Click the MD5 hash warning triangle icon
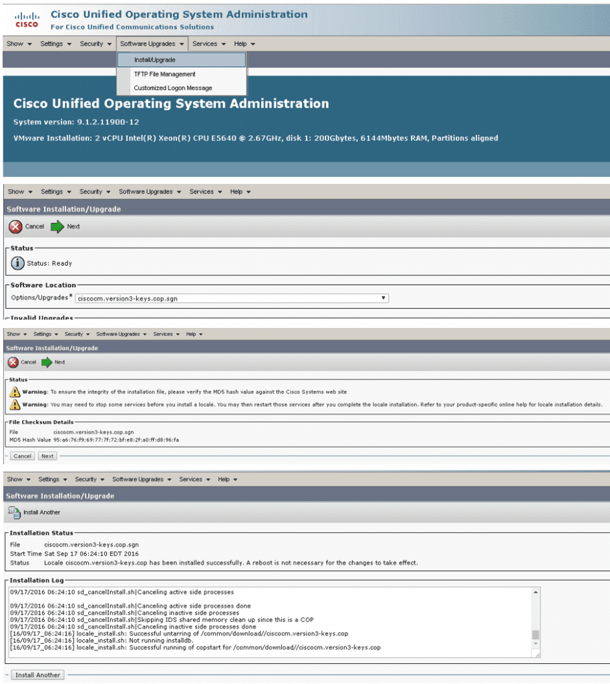This screenshot has height=684, width=610. [15, 392]
